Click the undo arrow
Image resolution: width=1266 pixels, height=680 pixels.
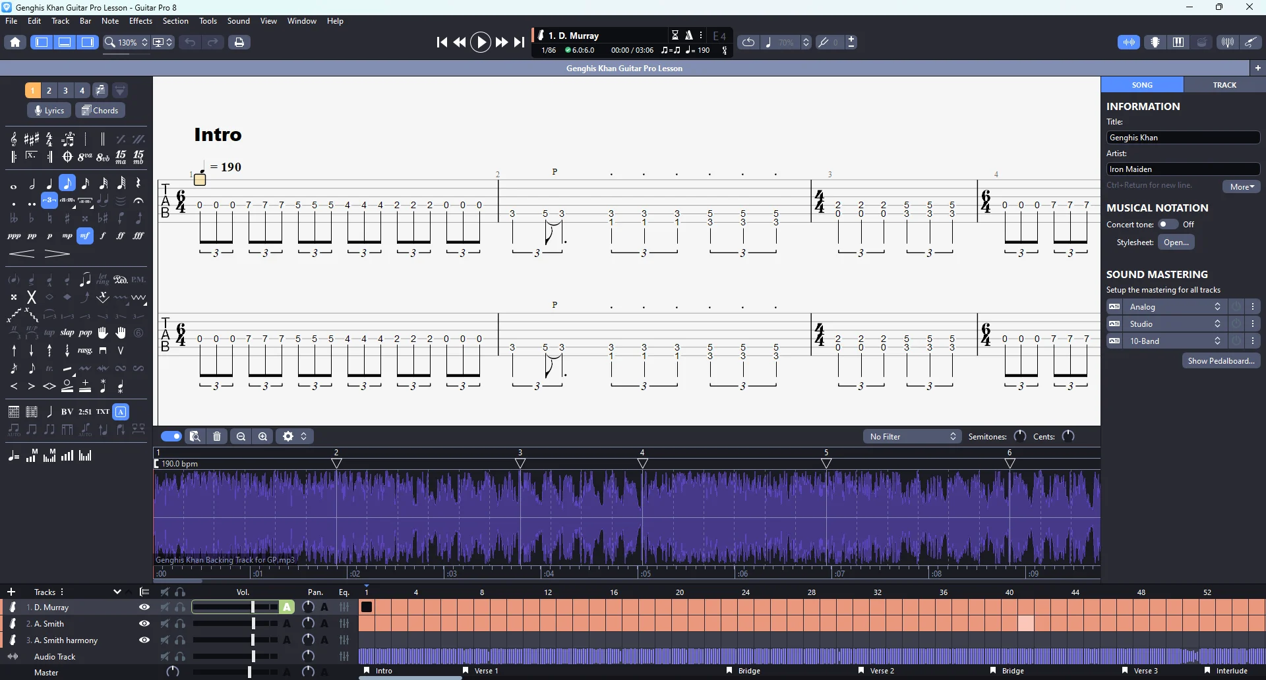(190, 42)
